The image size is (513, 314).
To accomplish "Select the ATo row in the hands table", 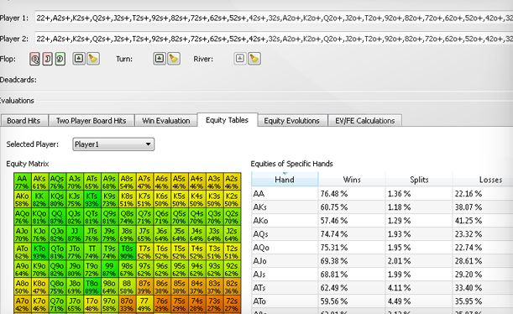I will click(382, 301).
